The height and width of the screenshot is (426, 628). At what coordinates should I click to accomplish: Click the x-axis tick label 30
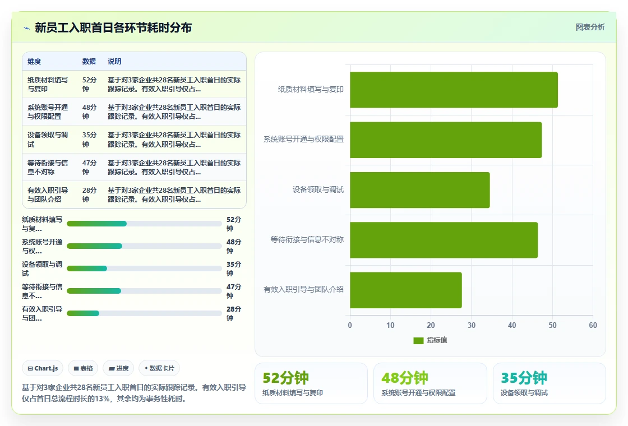(472, 325)
